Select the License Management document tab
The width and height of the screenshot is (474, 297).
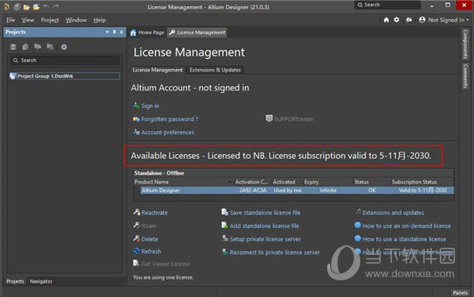click(x=196, y=33)
